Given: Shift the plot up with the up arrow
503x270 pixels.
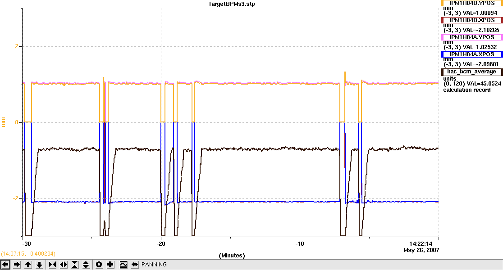Looking at the screenshot, I should 28,265.
